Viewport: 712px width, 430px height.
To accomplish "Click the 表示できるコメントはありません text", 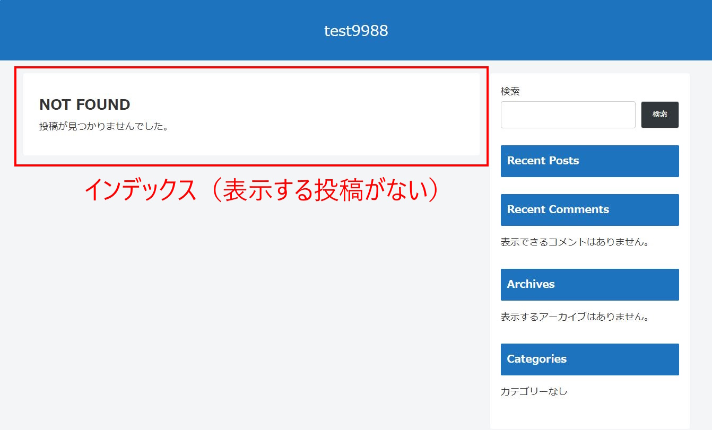I will [x=575, y=242].
